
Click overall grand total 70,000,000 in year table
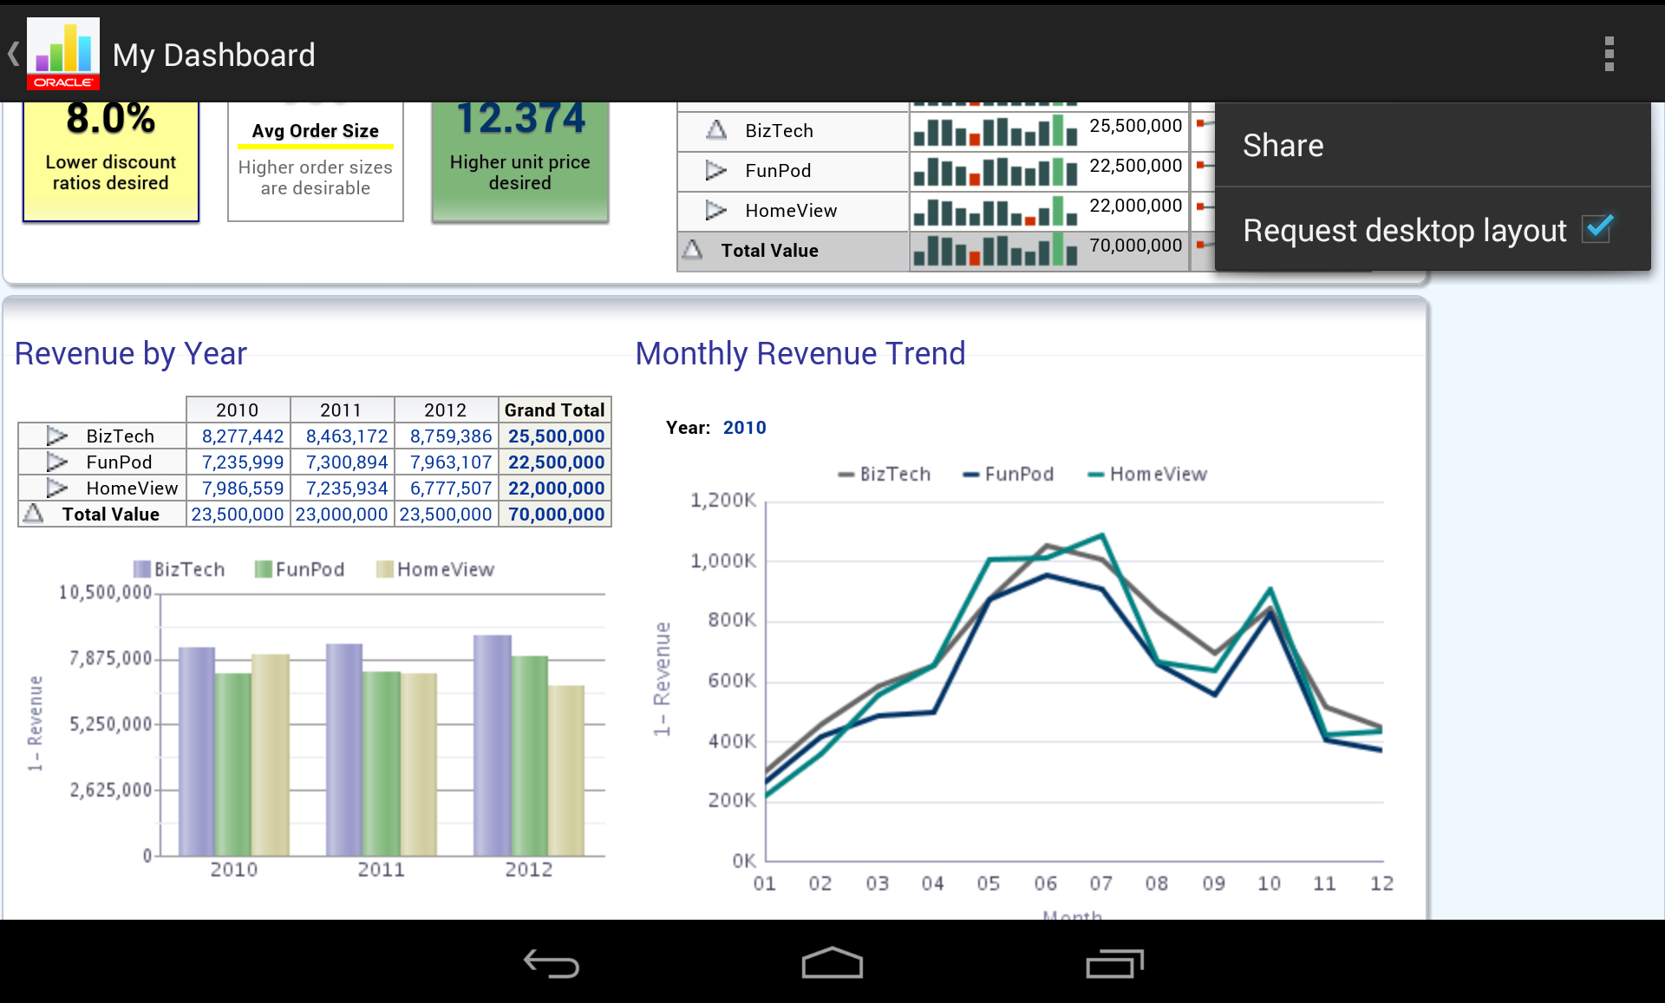coord(556,514)
